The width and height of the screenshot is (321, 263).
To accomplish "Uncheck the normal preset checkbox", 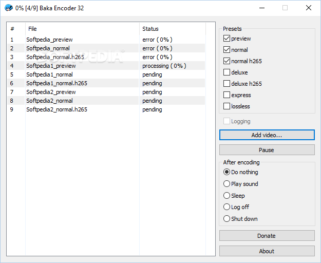I will pyautogui.click(x=226, y=49).
